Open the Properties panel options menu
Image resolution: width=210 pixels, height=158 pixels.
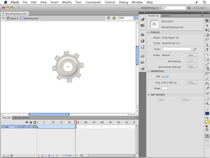click(202, 16)
